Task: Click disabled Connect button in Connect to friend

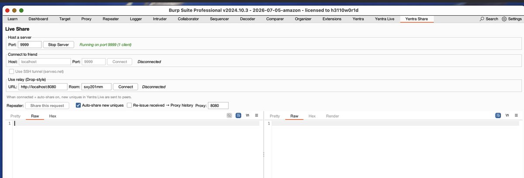Action: pyautogui.click(x=120, y=61)
